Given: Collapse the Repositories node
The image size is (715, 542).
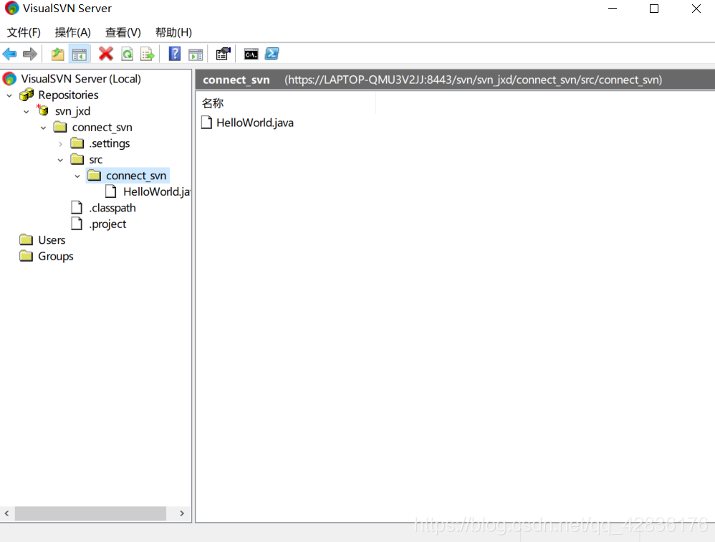Looking at the screenshot, I should 9,95.
